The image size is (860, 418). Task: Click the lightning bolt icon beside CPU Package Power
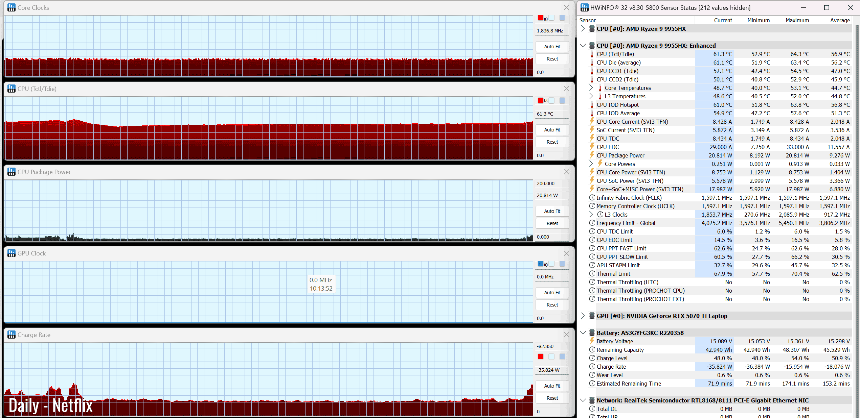pyautogui.click(x=592, y=155)
